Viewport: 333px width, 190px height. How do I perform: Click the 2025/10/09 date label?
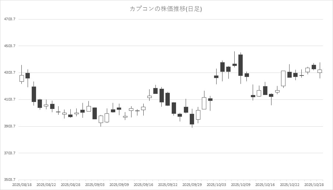241,184
